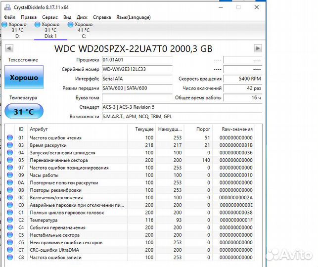Click status orb for Нестабильные сектора

click(10, 235)
